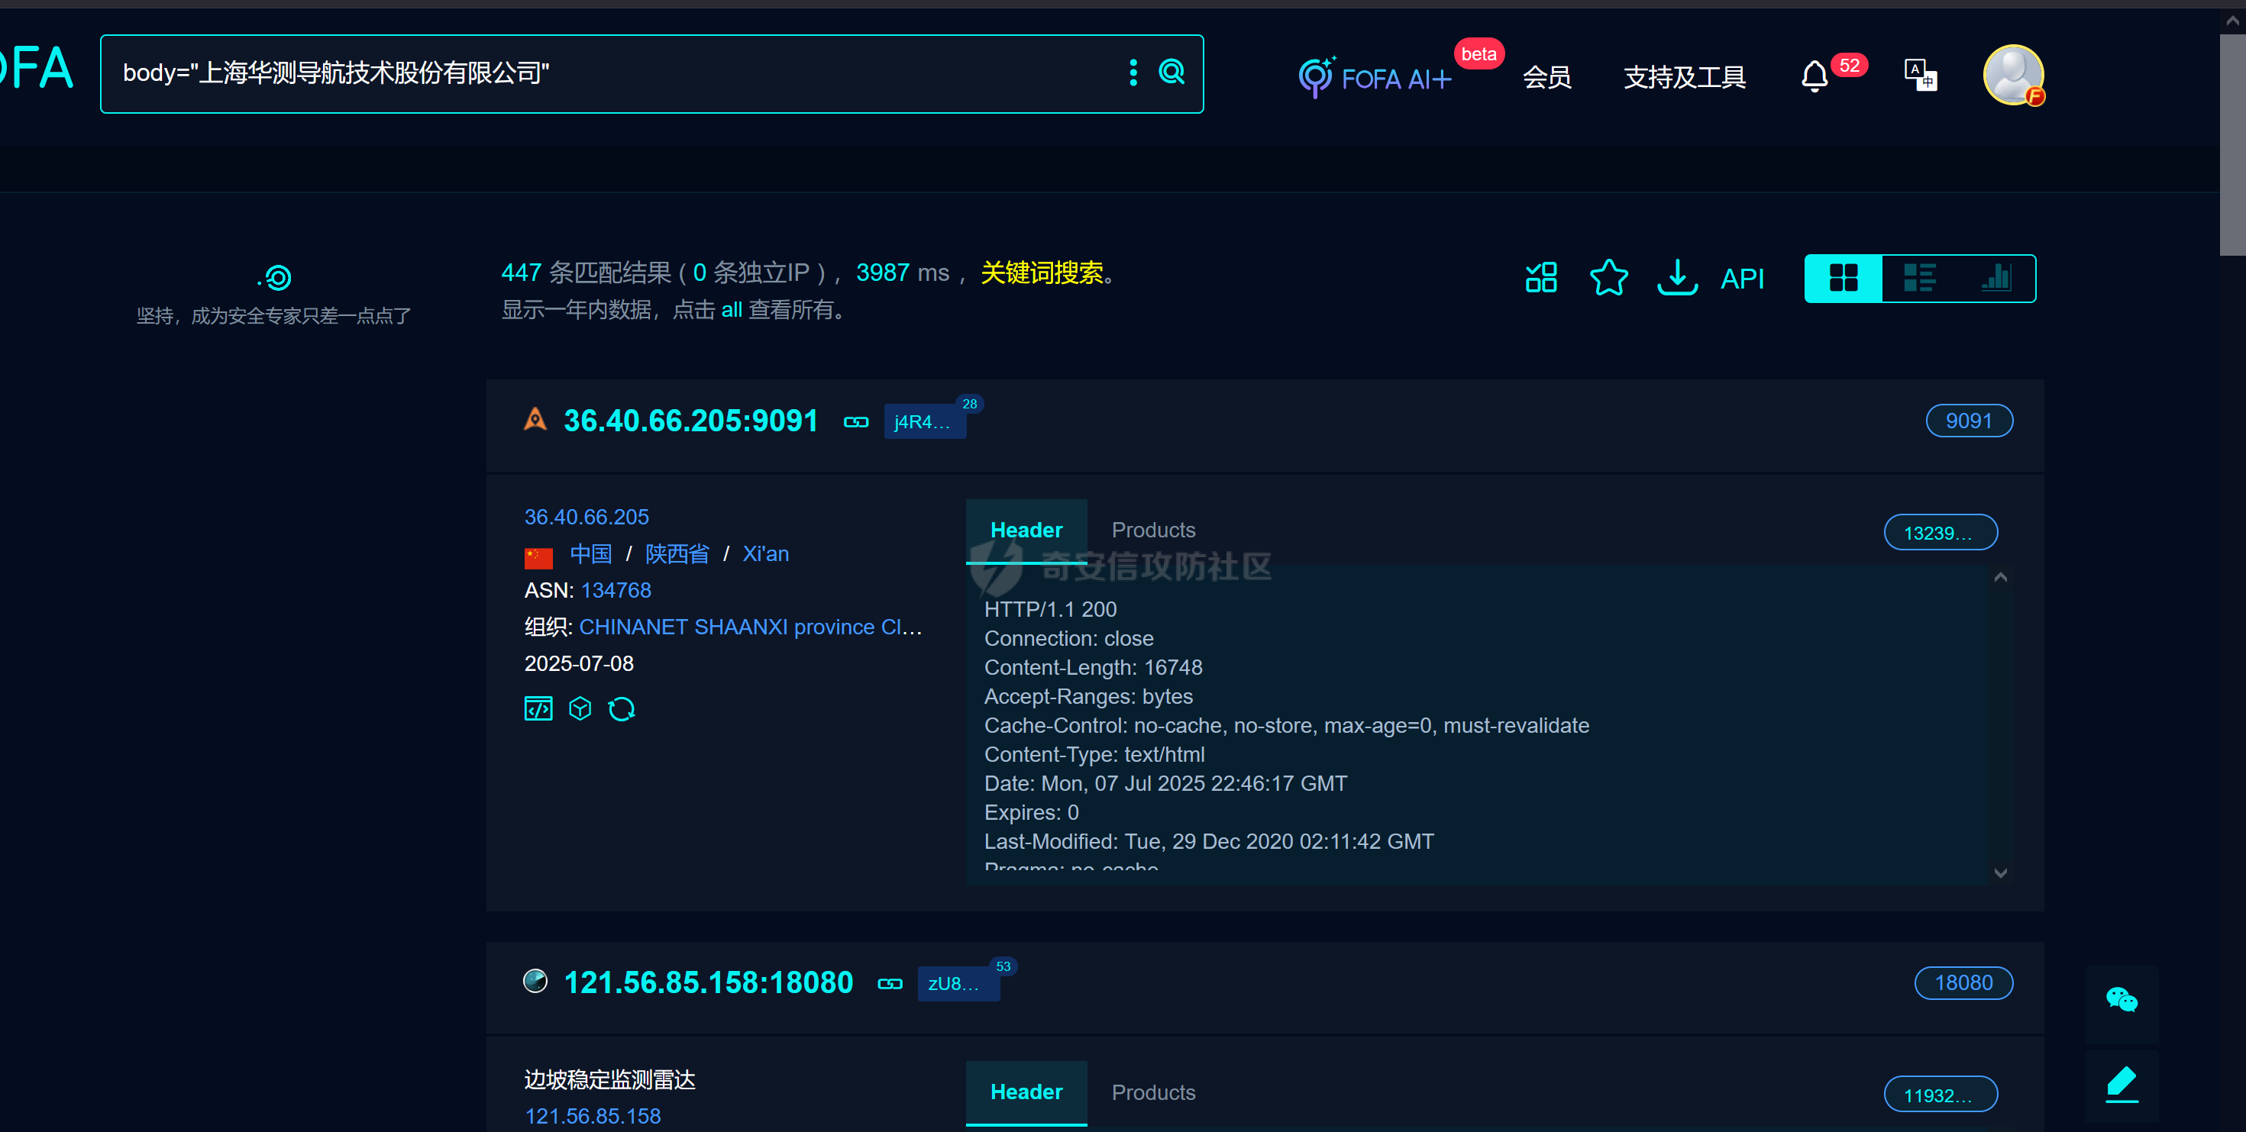Filter by province 陕西省

(x=677, y=554)
